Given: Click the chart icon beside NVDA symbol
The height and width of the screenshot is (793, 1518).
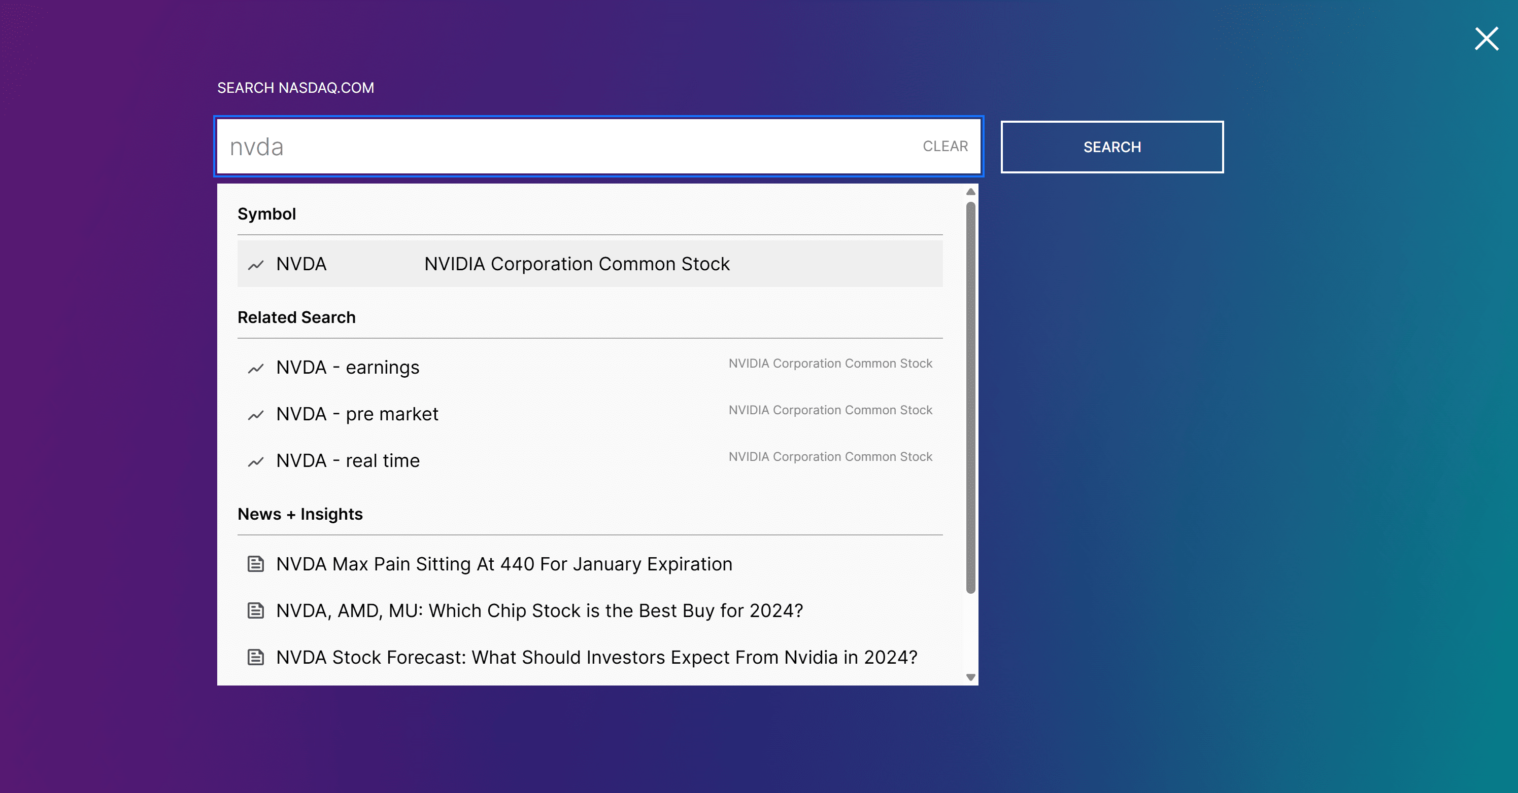Looking at the screenshot, I should tap(256, 264).
